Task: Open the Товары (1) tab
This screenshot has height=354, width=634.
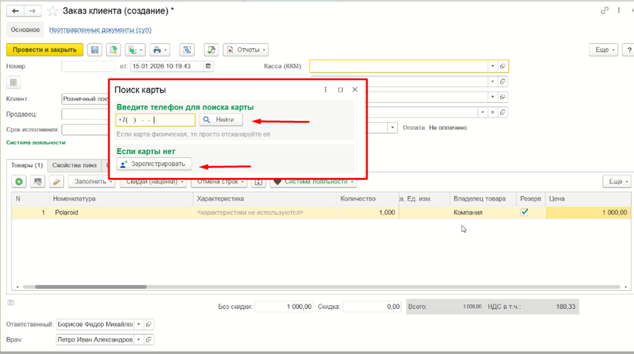Action: pyautogui.click(x=27, y=165)
